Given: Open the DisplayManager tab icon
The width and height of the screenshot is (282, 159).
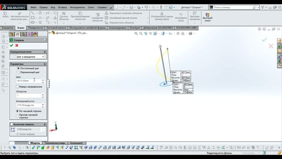Looking at the screenshot, I should click(x=35, y=34).
